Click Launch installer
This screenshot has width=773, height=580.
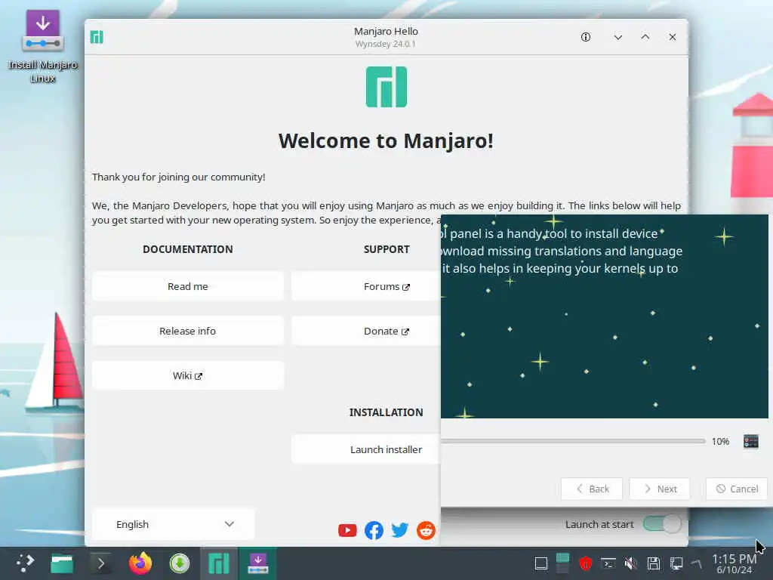(x=366, y=449)
